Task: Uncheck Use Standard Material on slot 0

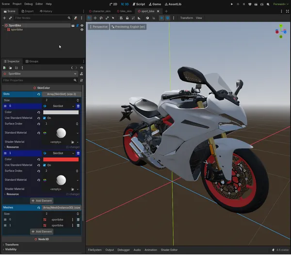Action: pyautogui.click(x=44, y=118)
